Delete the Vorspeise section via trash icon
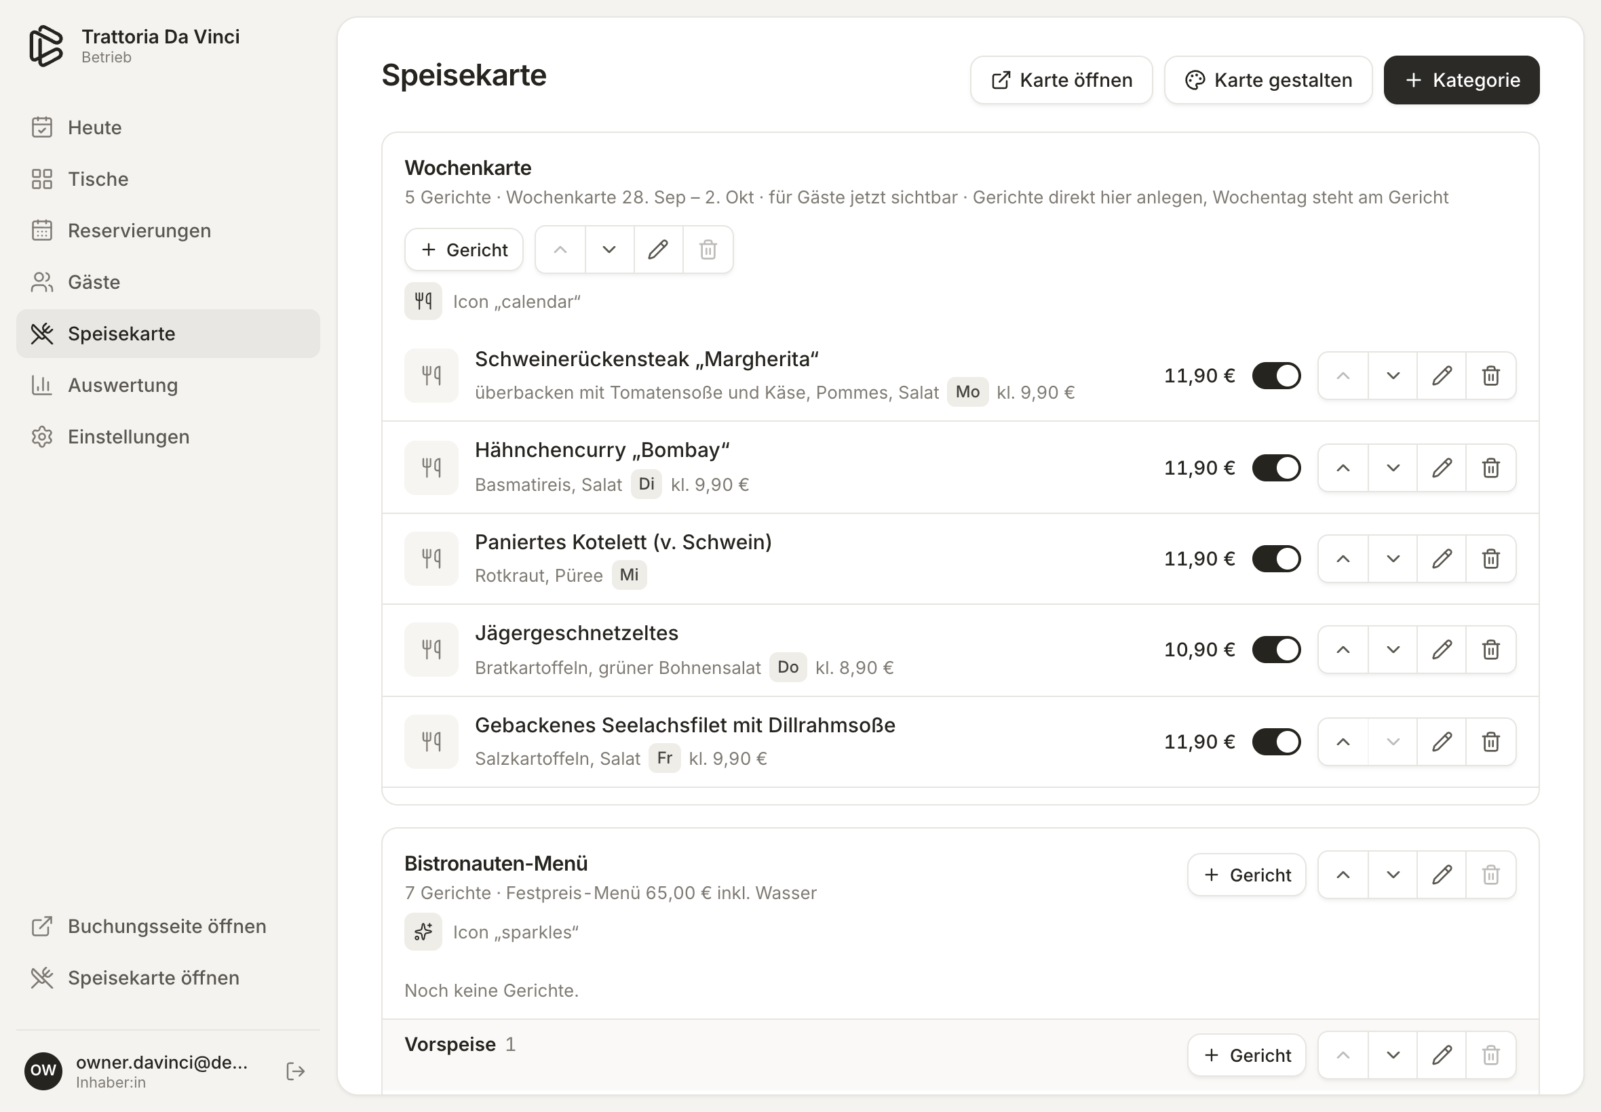 (1491, 1055)
